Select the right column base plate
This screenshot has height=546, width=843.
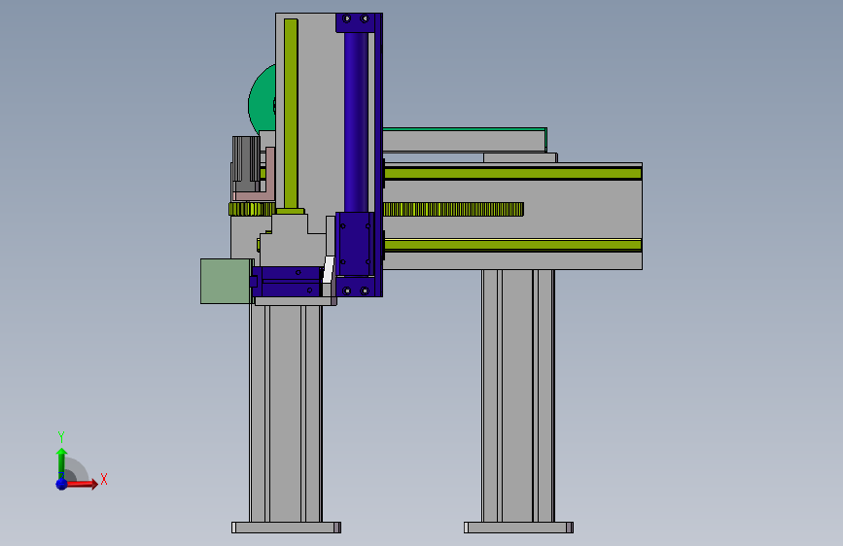point(519,528)
